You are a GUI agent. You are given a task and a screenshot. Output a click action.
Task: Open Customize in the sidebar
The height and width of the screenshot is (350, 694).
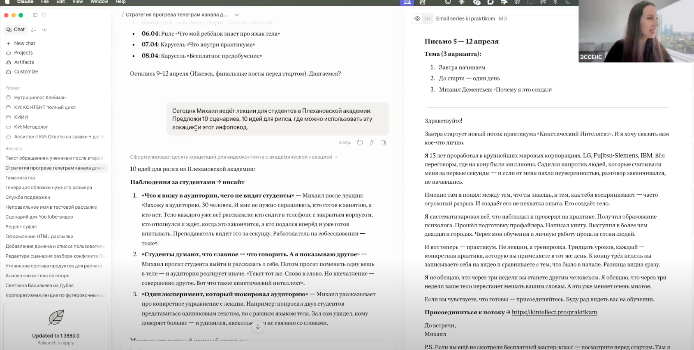(x=22, y=71)
